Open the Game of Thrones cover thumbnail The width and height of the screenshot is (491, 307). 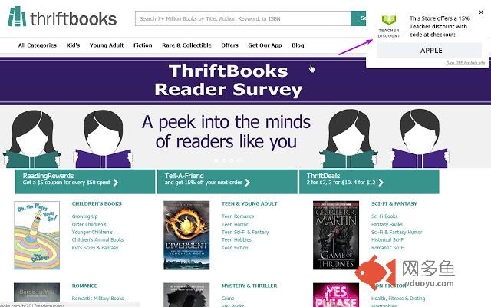336,236
